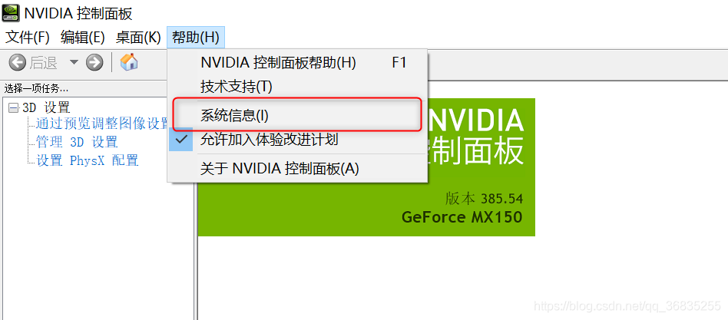Open 管理 3D 设置 task
The width and height of the screenshot is (728, 320).
[x=77, y=142]
